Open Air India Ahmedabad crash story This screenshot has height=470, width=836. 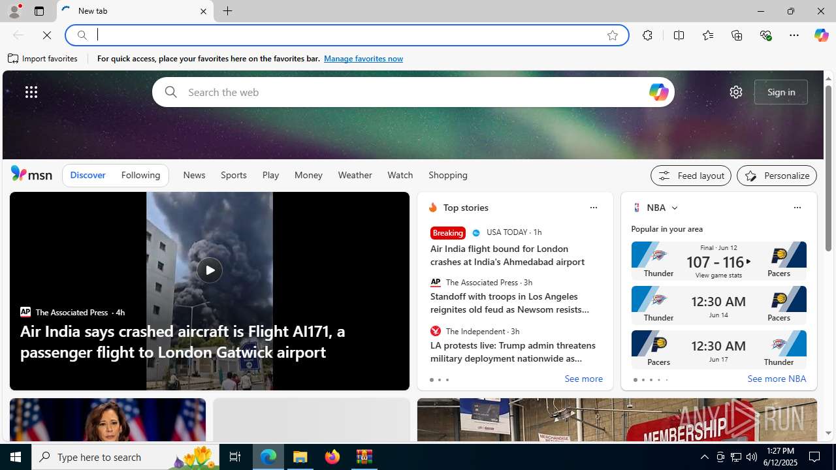click(x=507, y=255)
